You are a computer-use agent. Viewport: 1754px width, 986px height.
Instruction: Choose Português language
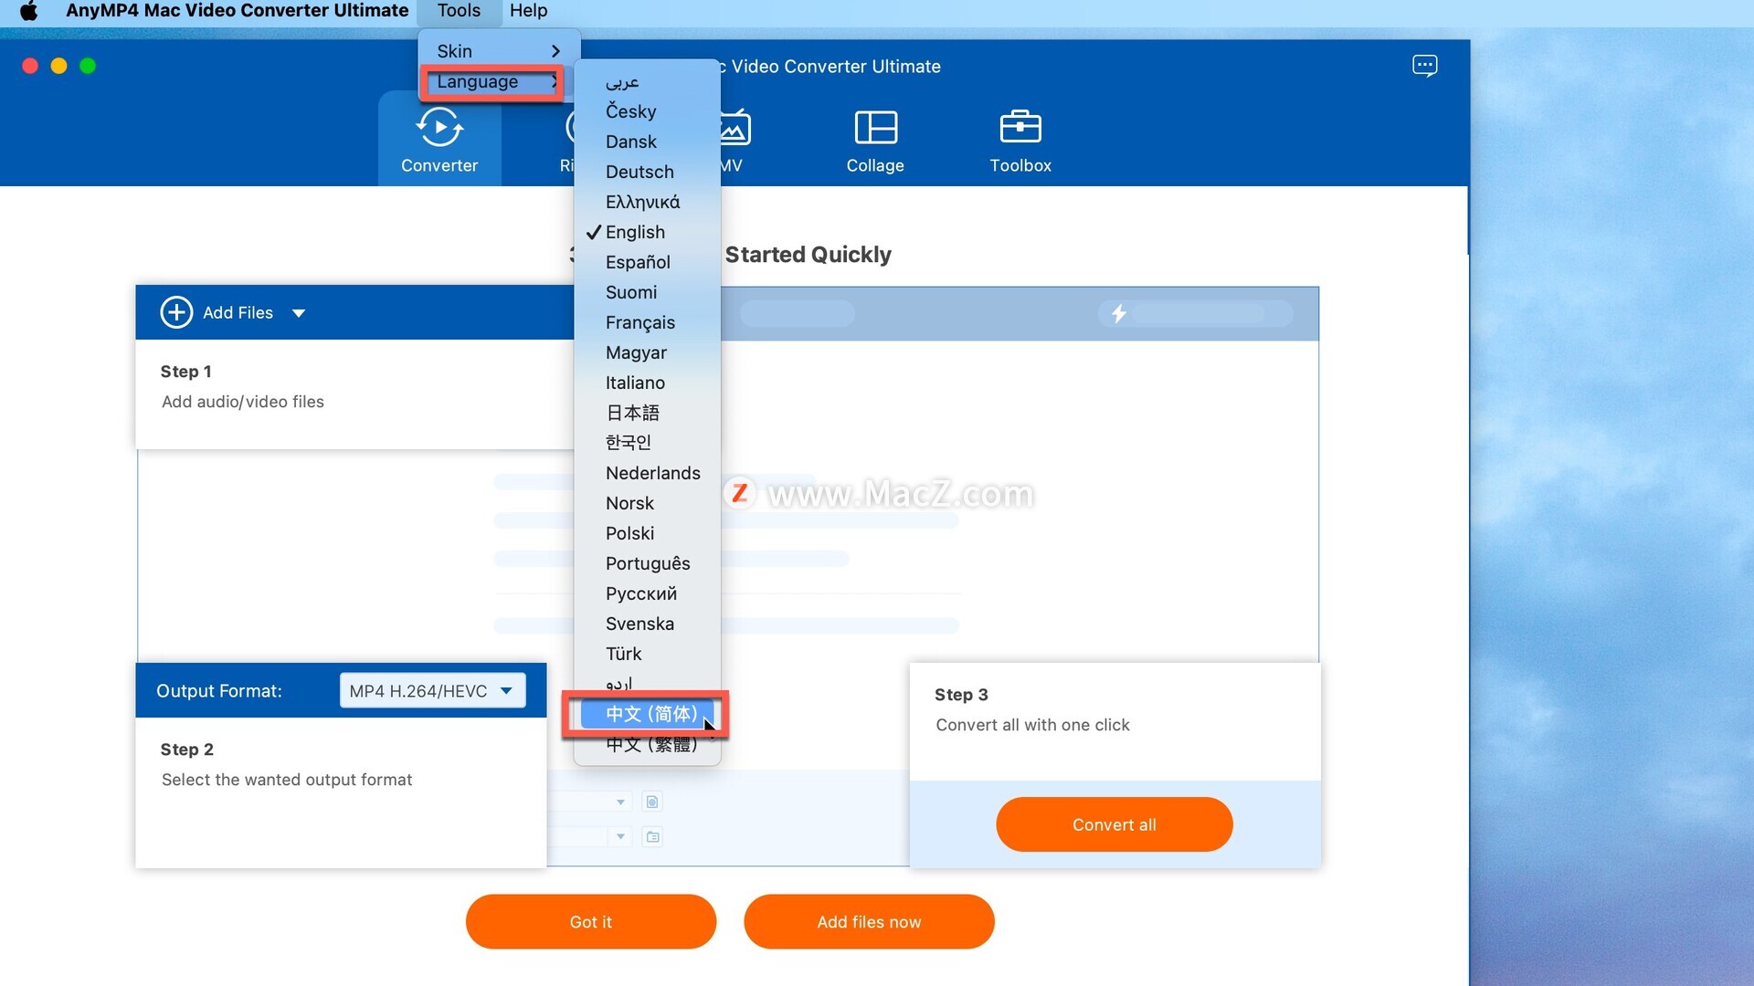[647, 563]
